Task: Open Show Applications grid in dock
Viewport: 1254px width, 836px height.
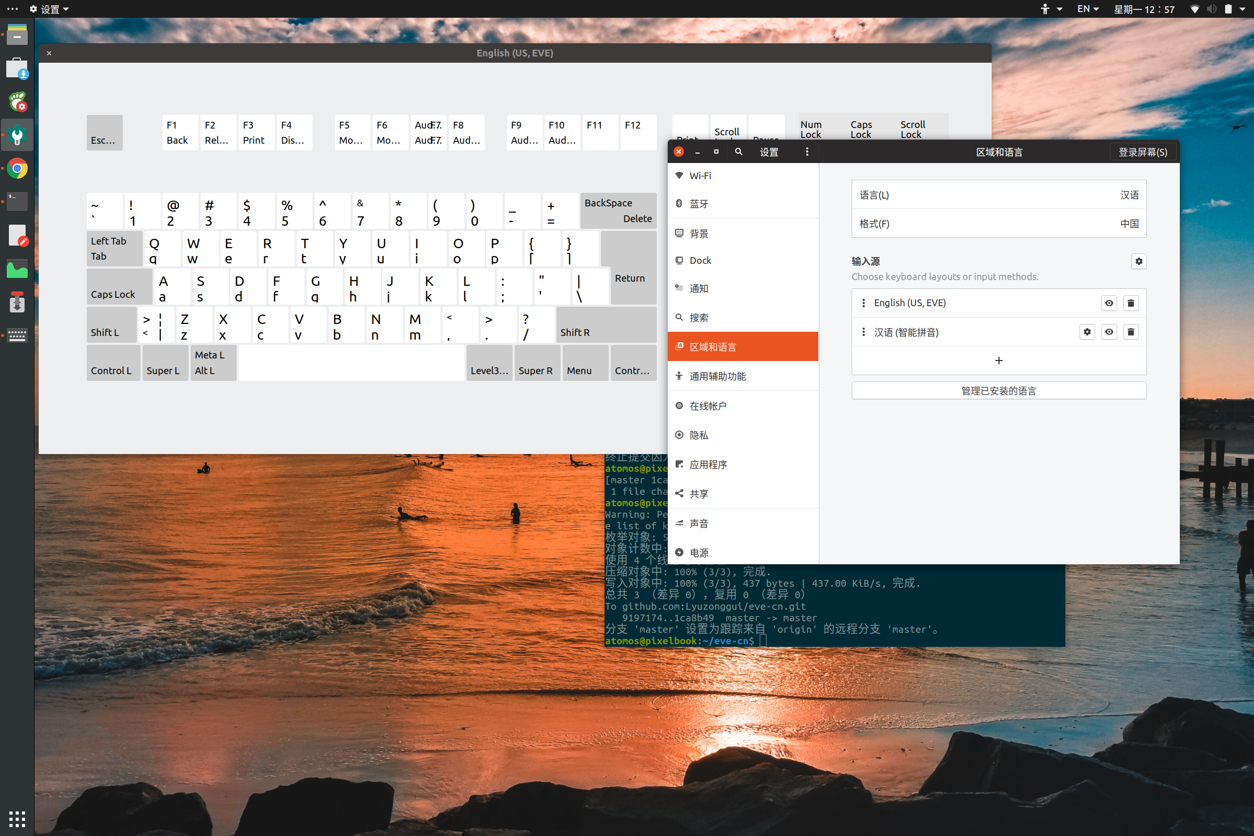Action: point(17,818)
